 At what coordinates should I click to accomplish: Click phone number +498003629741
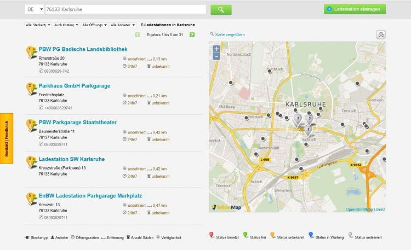(58, 108)
